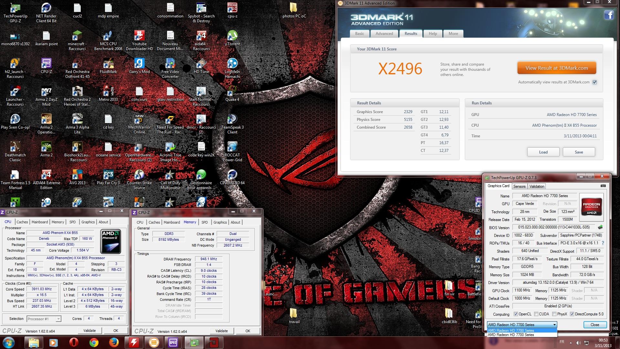
Task: Open Mainboard tab in left CPU-Z window
Action: (x=40, y=222)
